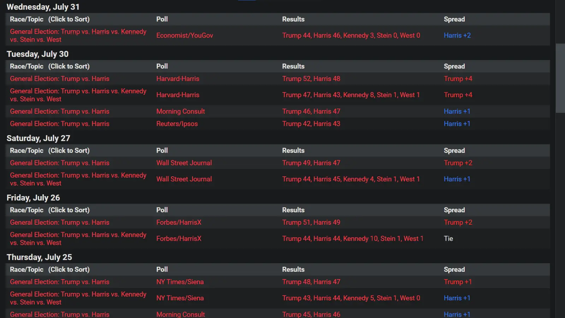Open the "Trump 52, Harris 48" results link
The width and height of the screenshot is (565, 318).
311,79
